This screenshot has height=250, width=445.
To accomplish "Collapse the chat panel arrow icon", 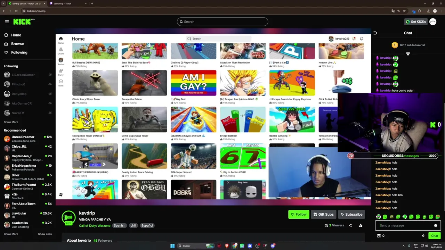I will [375, 33].
